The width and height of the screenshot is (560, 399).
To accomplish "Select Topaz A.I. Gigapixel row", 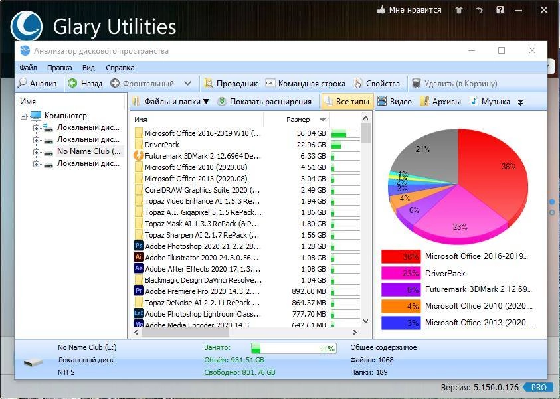I will coord(246,212).
